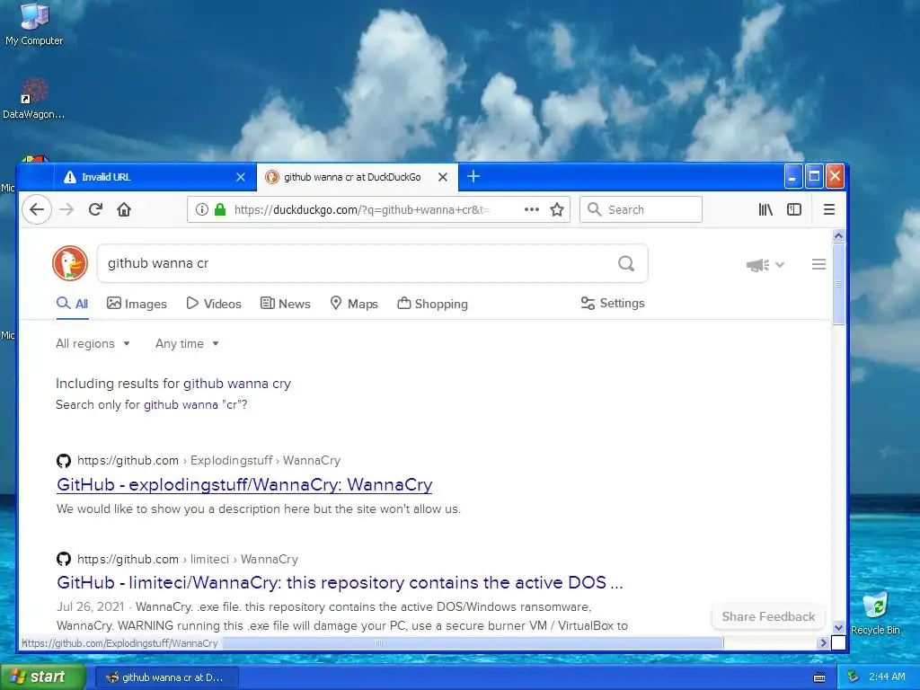Select the All results tab

[x=72, y=304]
